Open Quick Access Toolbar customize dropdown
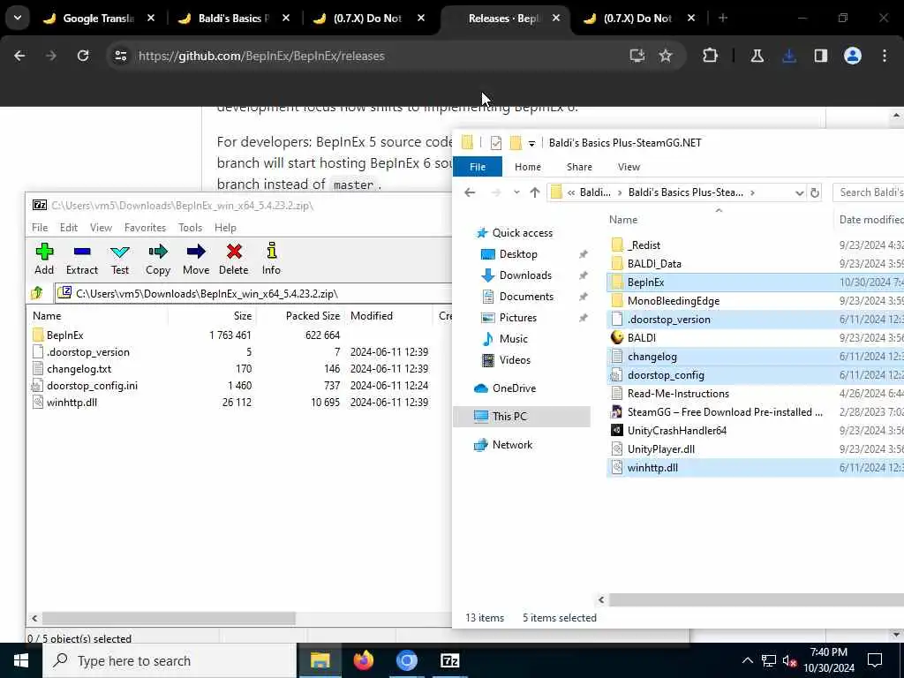The image size is (904, 678). [531, 143]
